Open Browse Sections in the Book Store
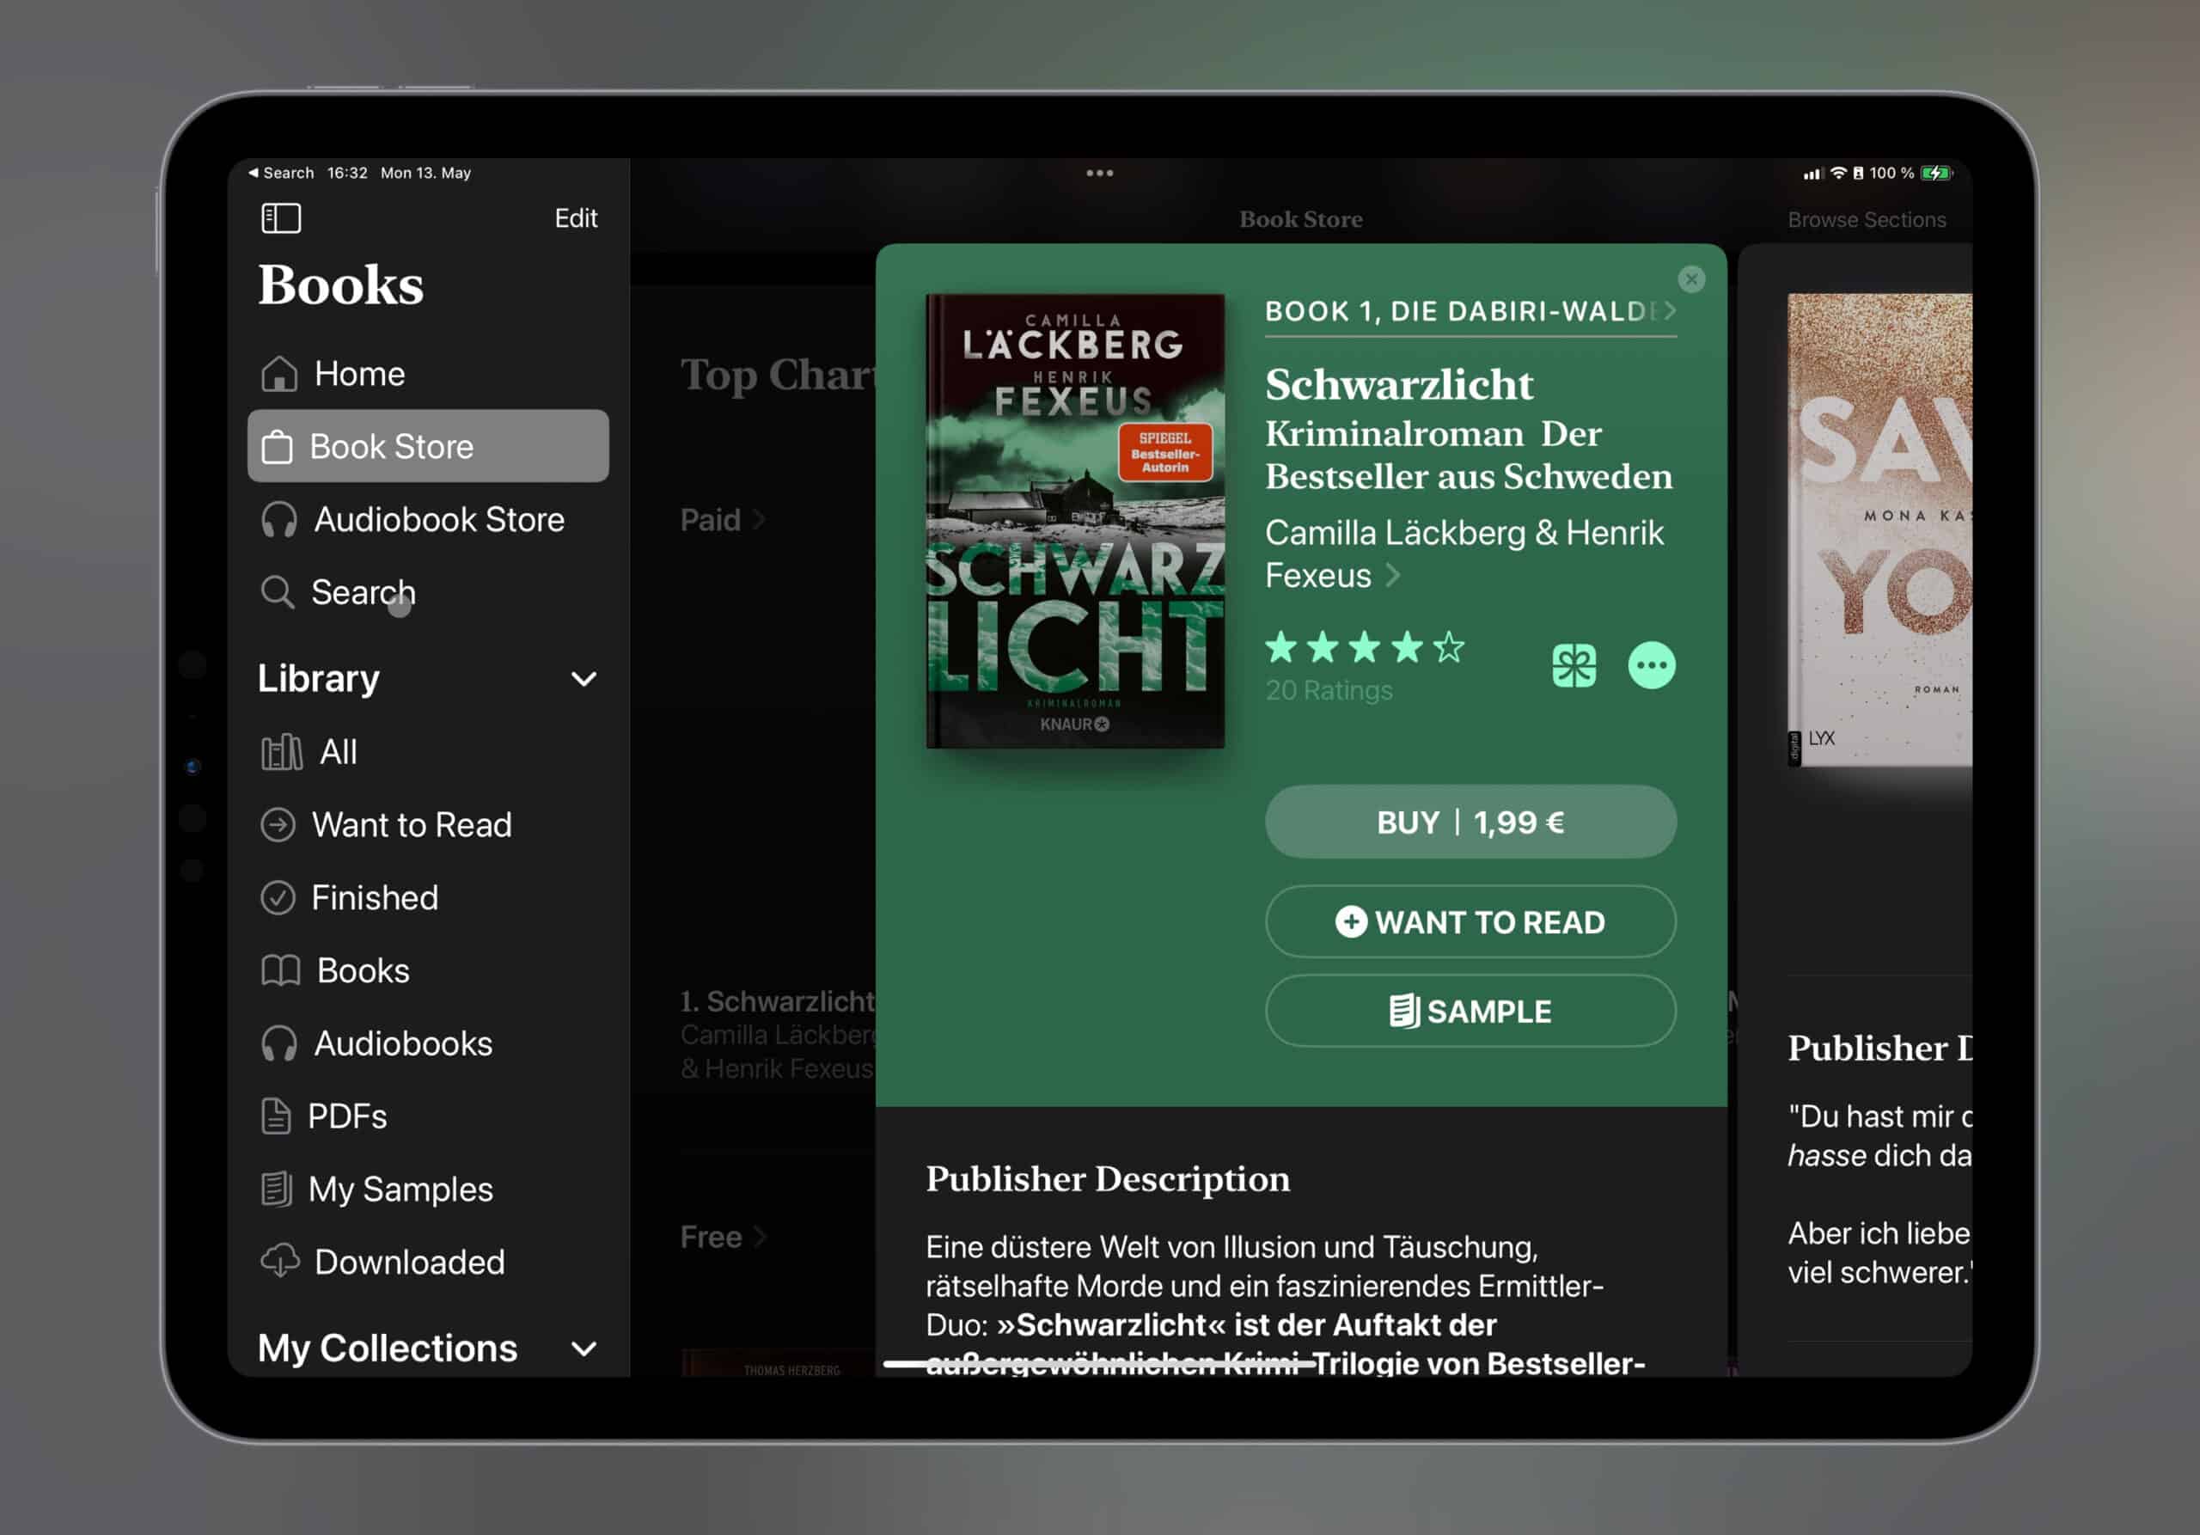 click(x=1866, y=219)
